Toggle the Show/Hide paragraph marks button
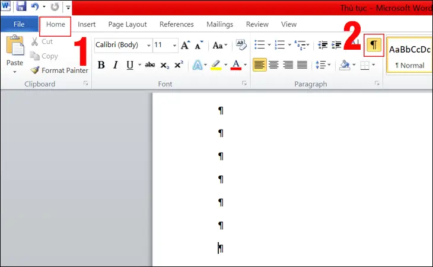This screenshot has height=267, width=433. click(374, 45)
